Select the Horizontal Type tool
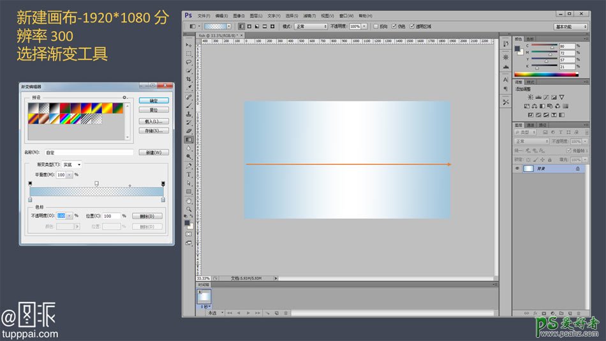Screen dimensions: 606x341 click(189, 174)
